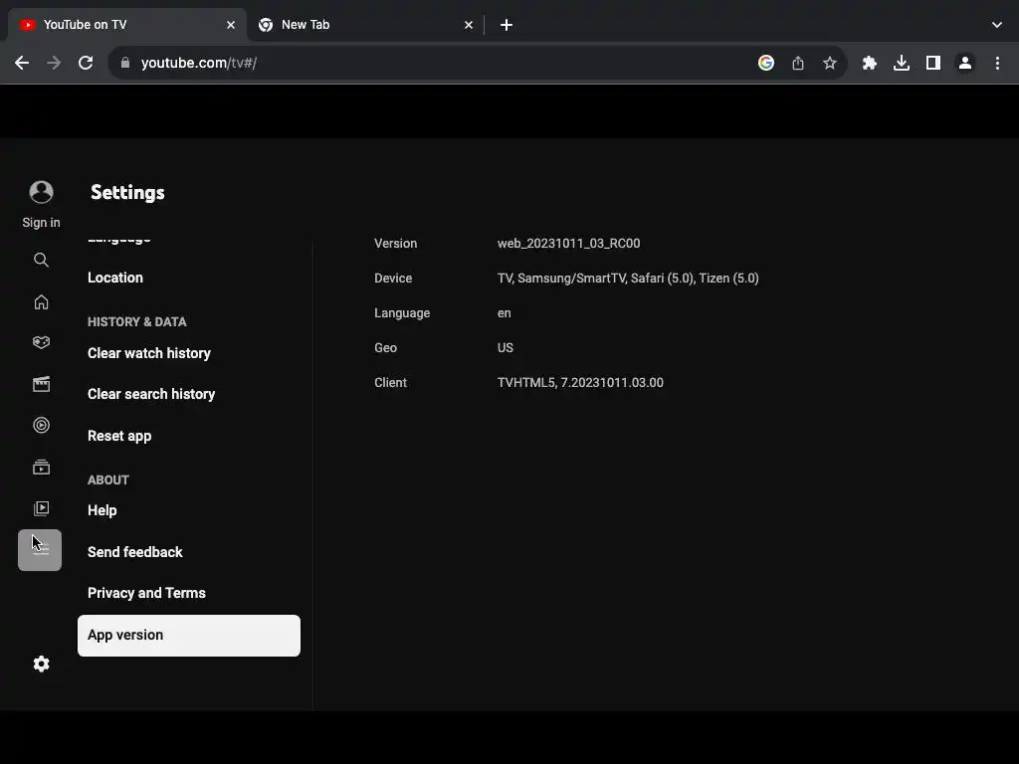
Task: Open Chrome downloads icon
Action: pyautogui.click(x=902, y=63)
